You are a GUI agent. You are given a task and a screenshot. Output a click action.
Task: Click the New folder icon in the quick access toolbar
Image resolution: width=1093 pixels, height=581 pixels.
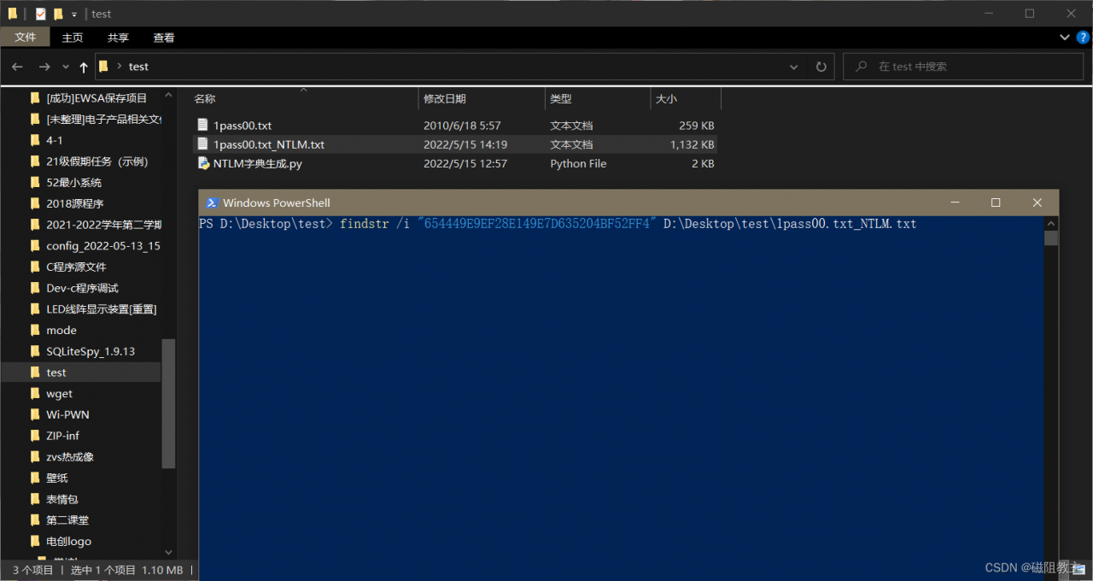(x=58, y=14)
